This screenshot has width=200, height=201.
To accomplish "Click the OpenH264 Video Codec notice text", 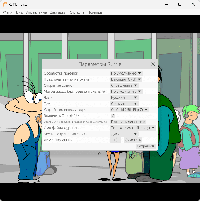I will click(75, 122).
